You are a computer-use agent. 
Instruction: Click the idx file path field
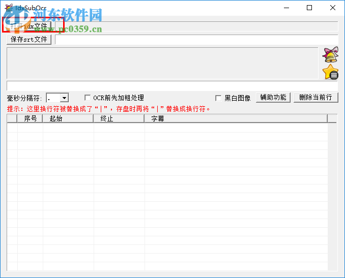point(196,26)
